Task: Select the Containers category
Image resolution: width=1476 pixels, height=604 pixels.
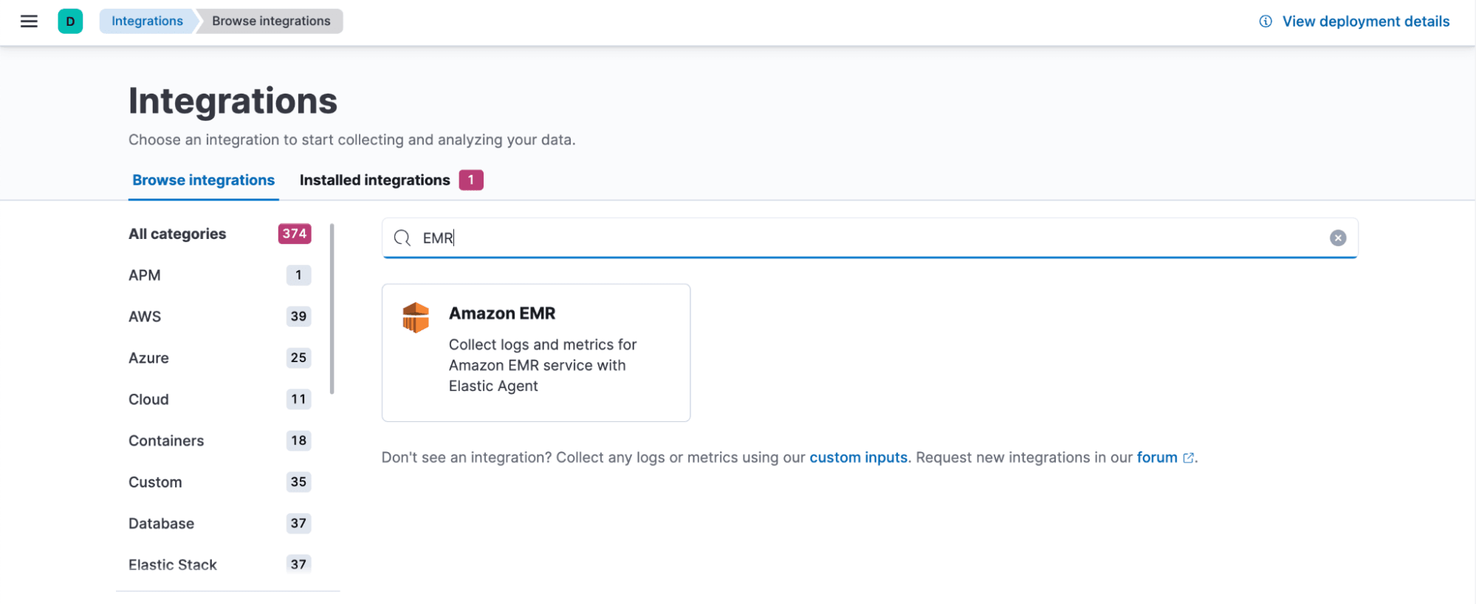Action: tap(166, 441)
